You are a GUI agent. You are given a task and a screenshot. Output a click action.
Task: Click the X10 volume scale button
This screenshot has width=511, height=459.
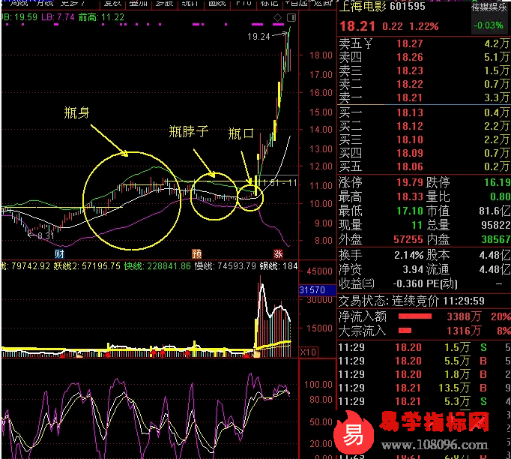pyautogui.click(x=308, y=352)
